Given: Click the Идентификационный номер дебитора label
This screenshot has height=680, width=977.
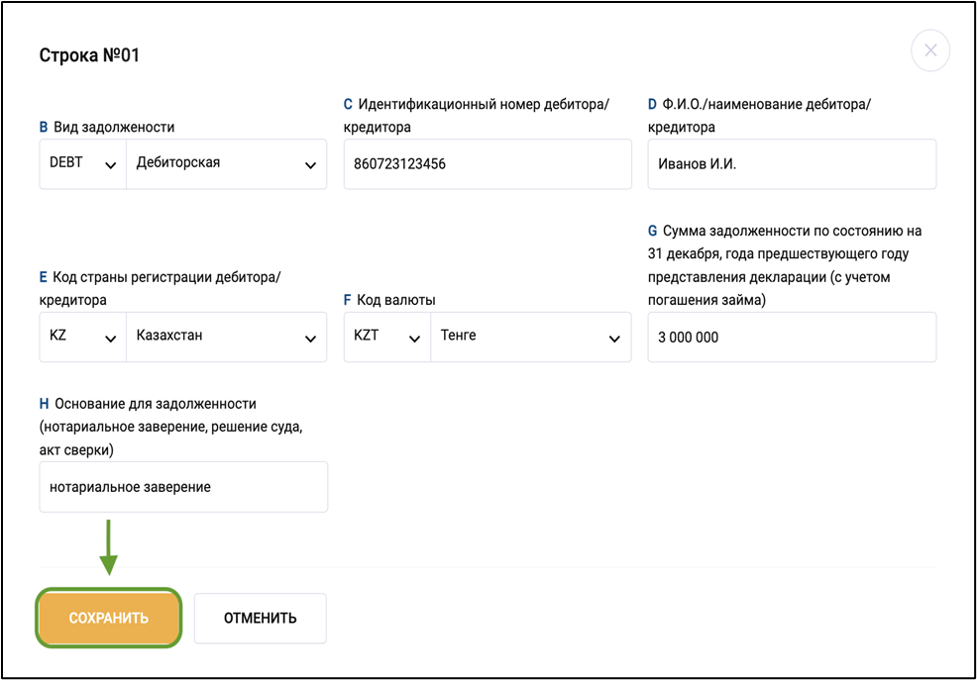Looking at the screenshot, I should tap(483, 104).
